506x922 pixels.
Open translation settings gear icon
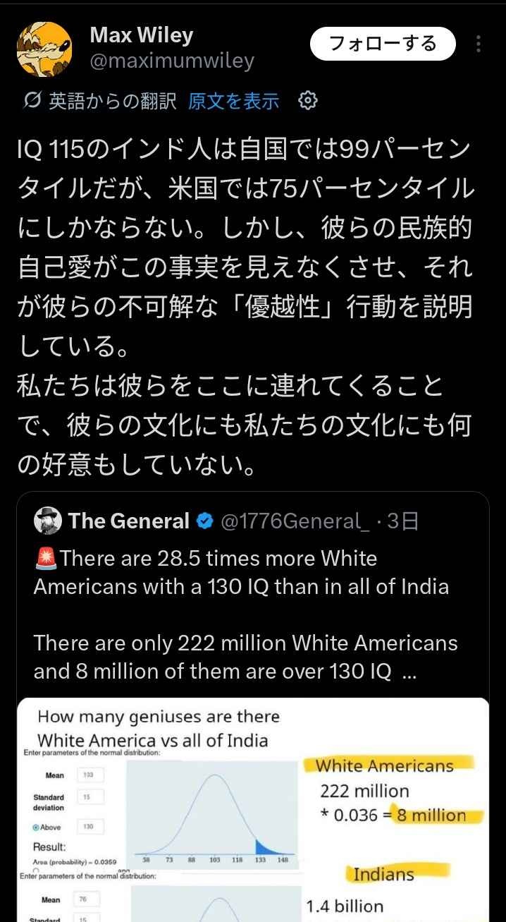tap(308, 101)
